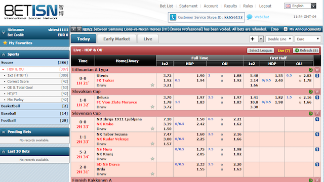324x182 pixels.
Task: Open the small dropdown next to plus
Action: [x=261, y=39]
